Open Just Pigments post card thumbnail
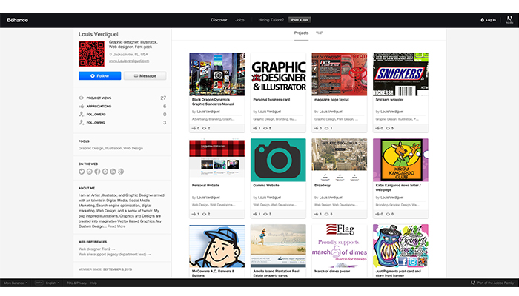The image size is (519, 296). (400, 246)
